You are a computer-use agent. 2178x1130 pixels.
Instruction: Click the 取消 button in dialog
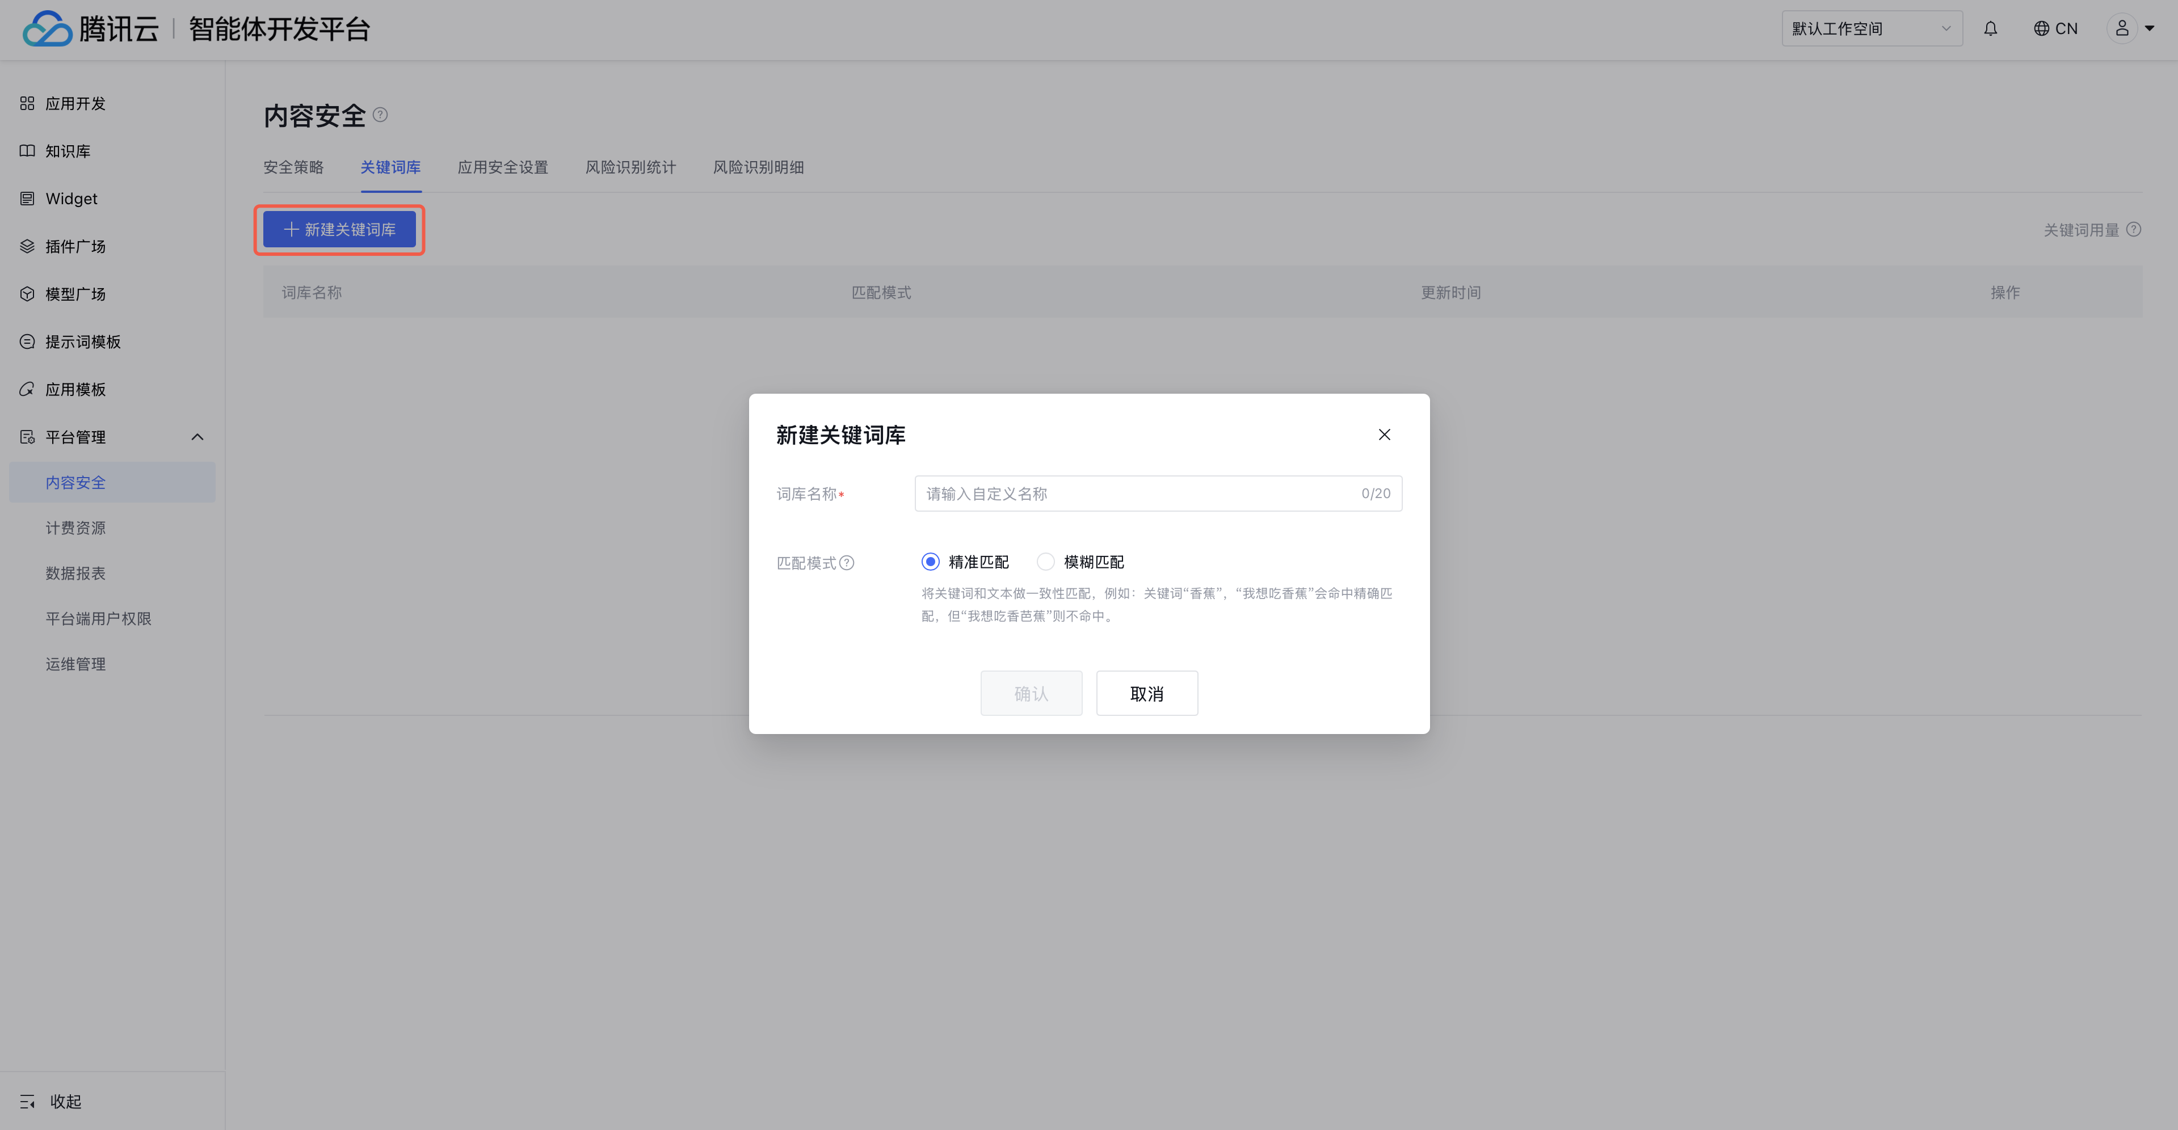coord(1146,694)
